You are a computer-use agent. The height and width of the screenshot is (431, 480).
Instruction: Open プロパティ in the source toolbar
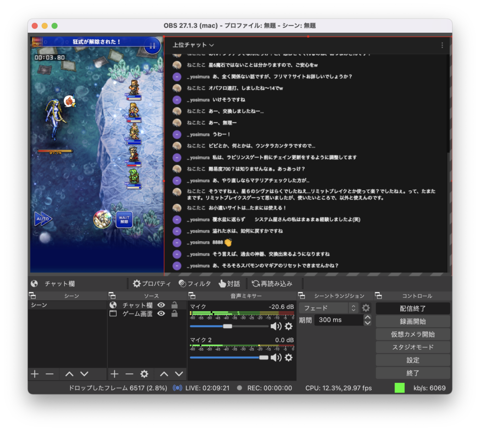152,284
